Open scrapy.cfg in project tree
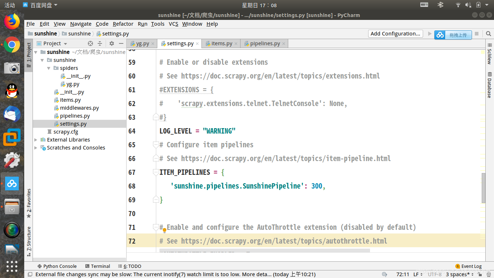Screen dimensions: 494x278 (65, 132)
